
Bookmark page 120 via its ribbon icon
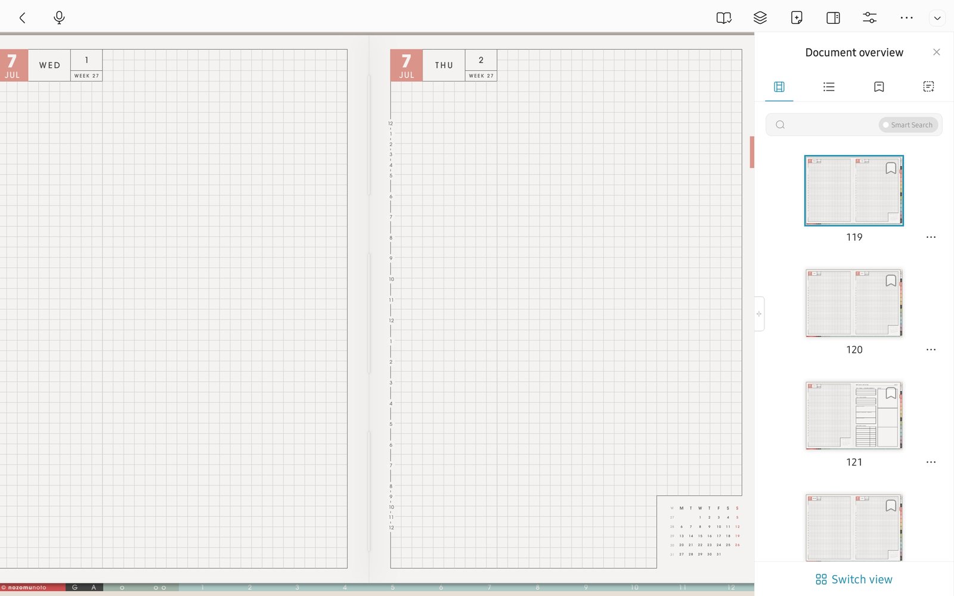(891, 281)
